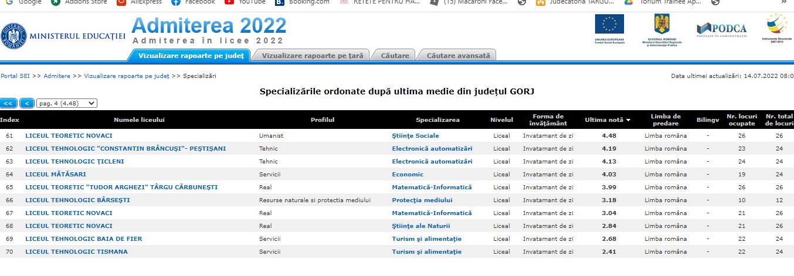
Task: Go to previous page with < button
Action: 26,103
